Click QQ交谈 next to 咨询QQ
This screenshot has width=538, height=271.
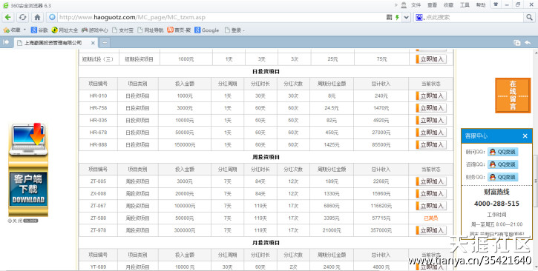click(502, 164)
